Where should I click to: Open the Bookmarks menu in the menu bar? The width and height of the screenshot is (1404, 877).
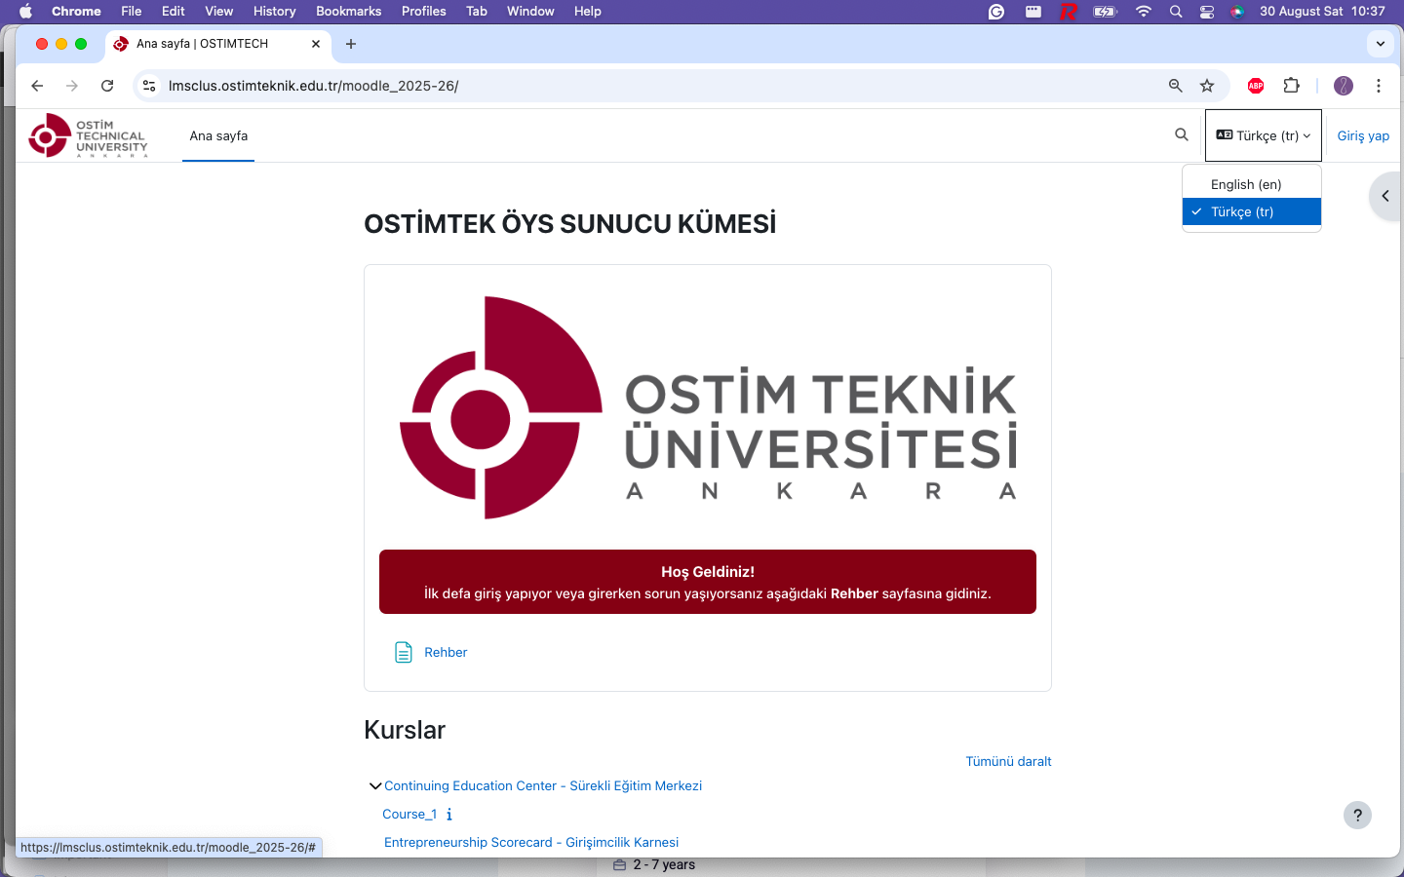[x=348, y=11]
